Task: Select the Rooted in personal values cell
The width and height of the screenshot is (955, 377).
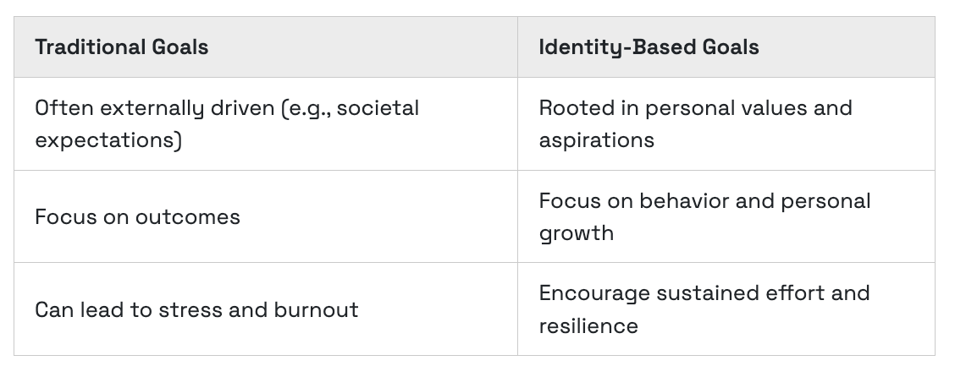Action: [726, 124]
